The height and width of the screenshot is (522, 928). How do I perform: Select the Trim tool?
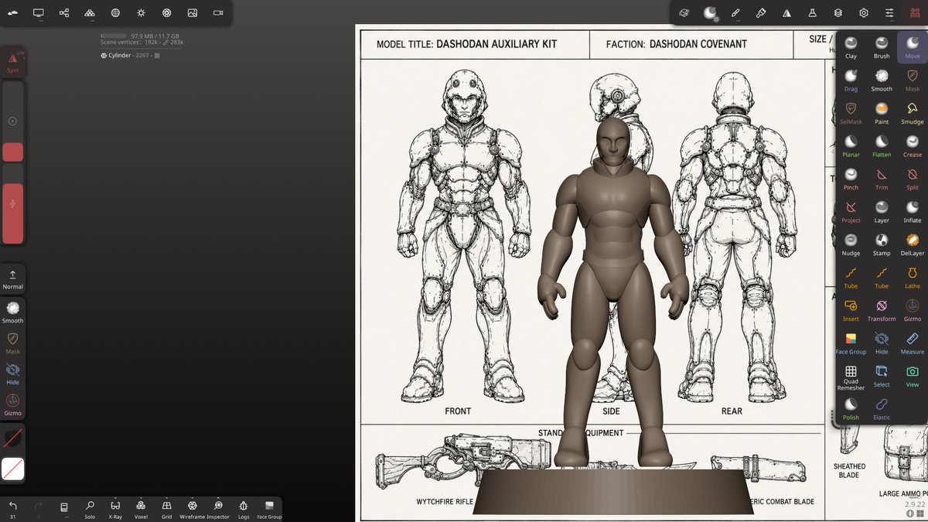coord(882,179)
